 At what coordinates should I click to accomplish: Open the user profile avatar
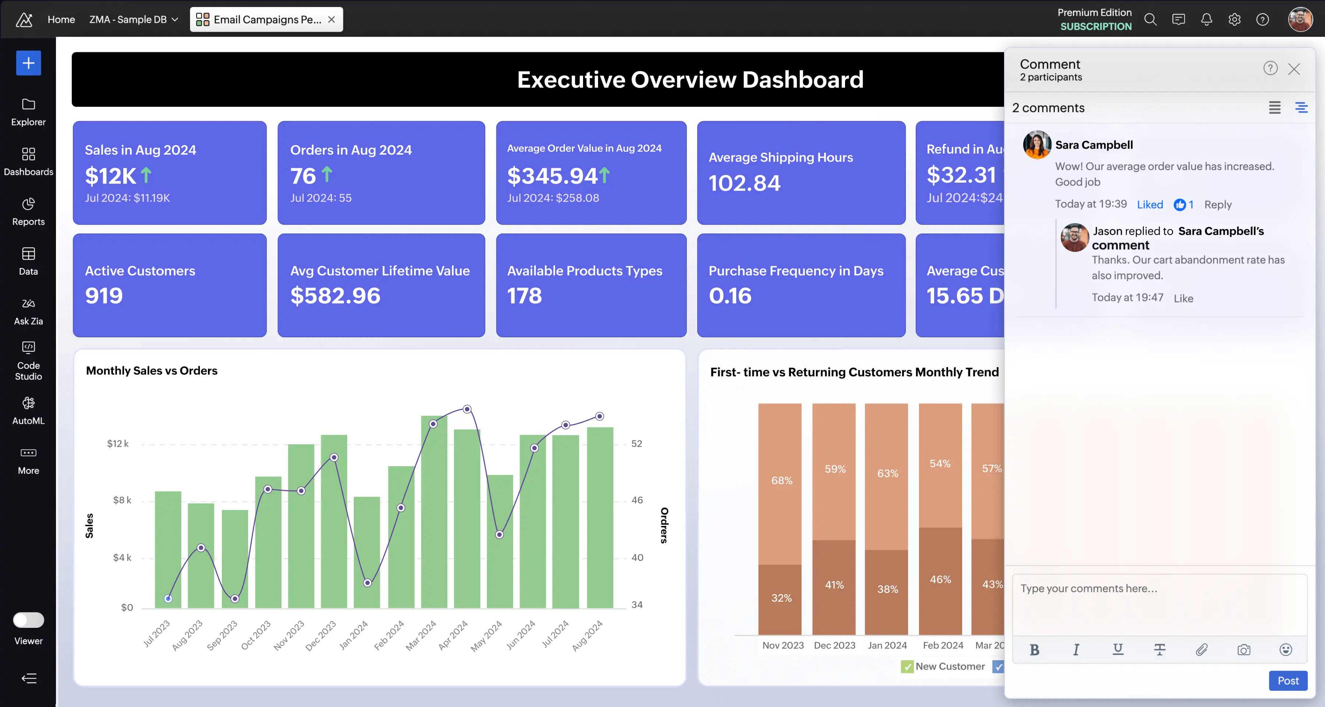pos(1300,20)
